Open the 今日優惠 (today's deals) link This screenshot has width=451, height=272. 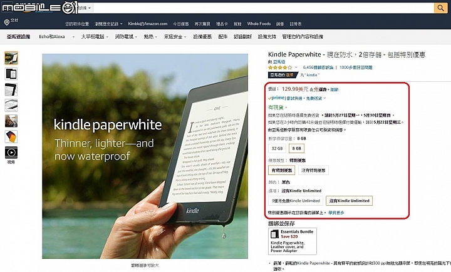click(x=181, y=24)
